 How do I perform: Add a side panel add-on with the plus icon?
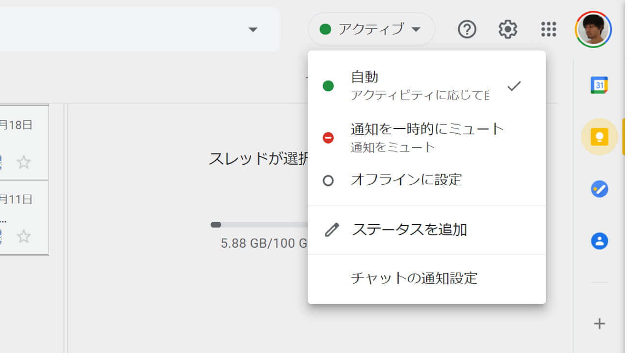599,324
